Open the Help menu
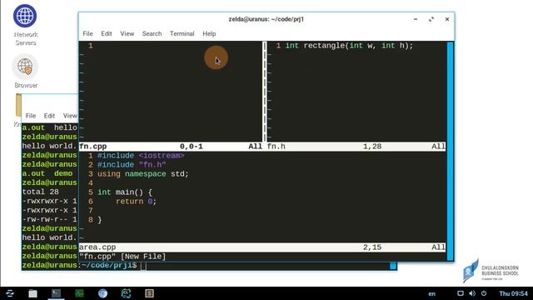 pyautogui.click(x=209, y=33)
